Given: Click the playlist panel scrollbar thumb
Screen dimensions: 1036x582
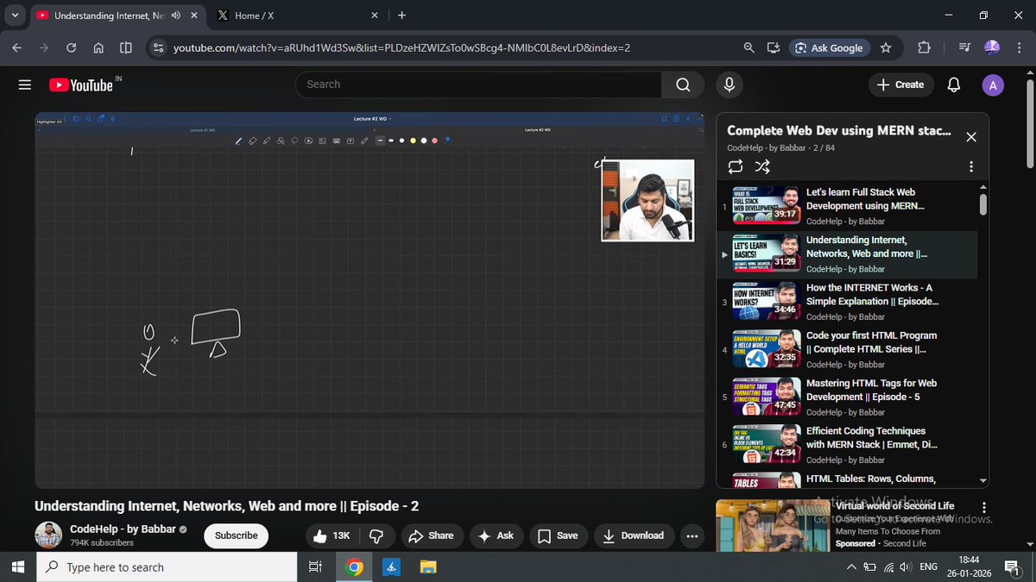Looking at the screenshot, I should pyautogui.click(x=983, y=205).
